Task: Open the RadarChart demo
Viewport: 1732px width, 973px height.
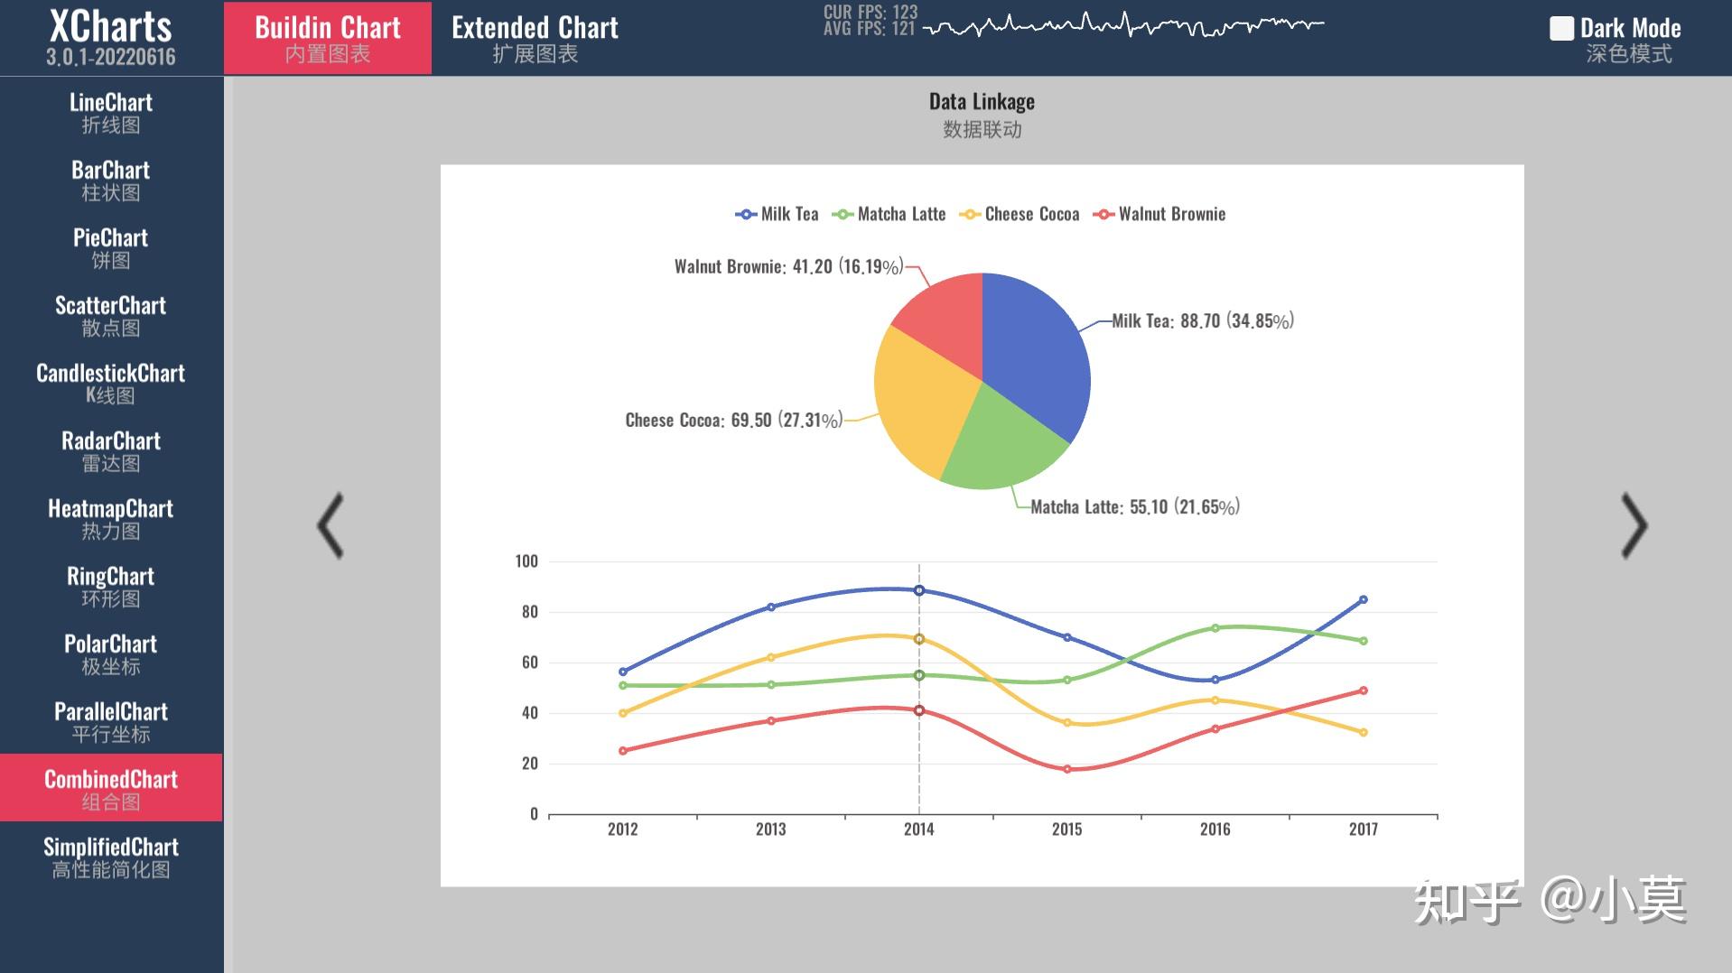Action: (110, 449)
